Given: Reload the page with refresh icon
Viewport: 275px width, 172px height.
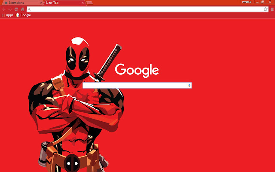Looking at the screenshot, I should pos(16,9).
